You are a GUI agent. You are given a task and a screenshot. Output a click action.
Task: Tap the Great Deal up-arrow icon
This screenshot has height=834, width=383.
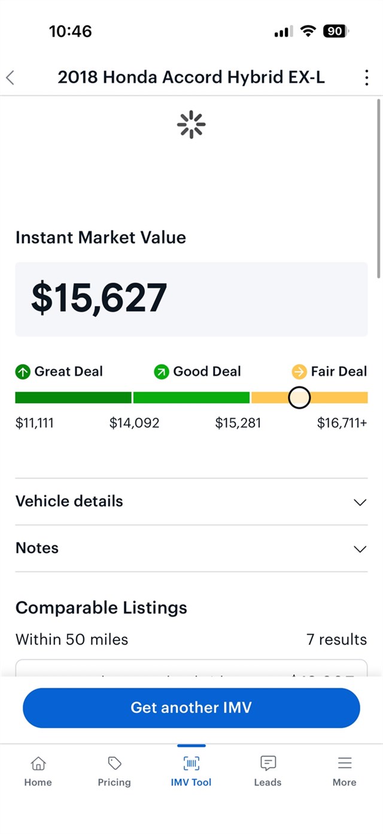click(23, 372)
